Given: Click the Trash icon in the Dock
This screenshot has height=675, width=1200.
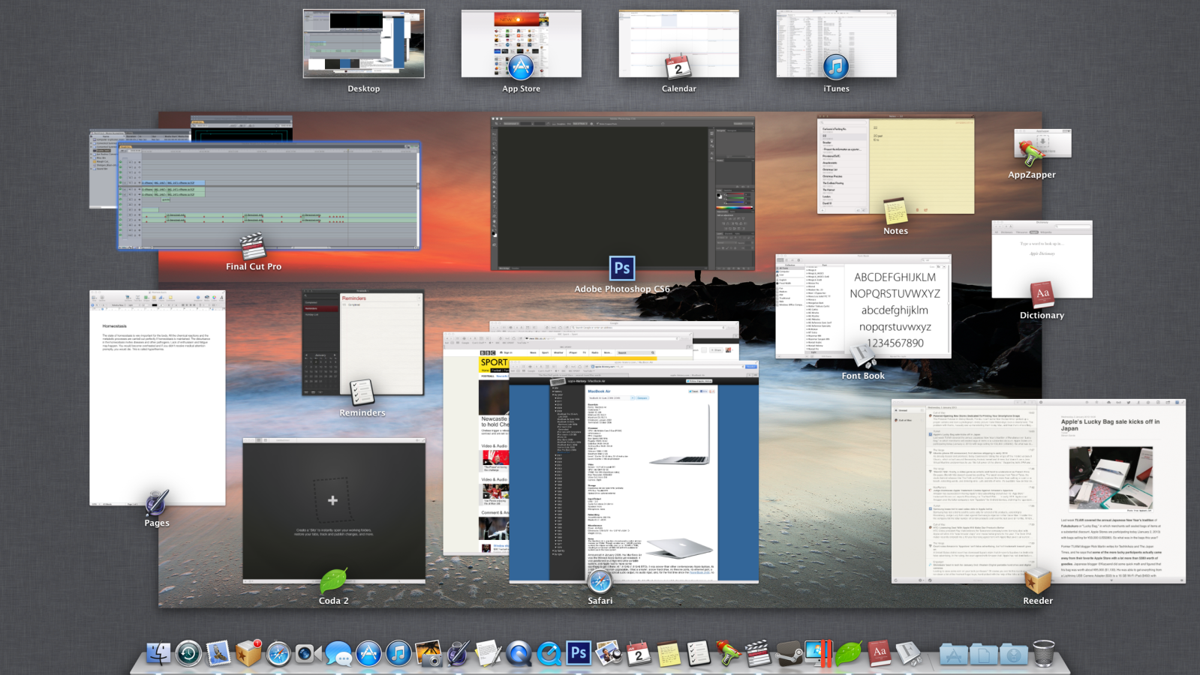Looking at the screenshot, I should [x=1043, y=654].
